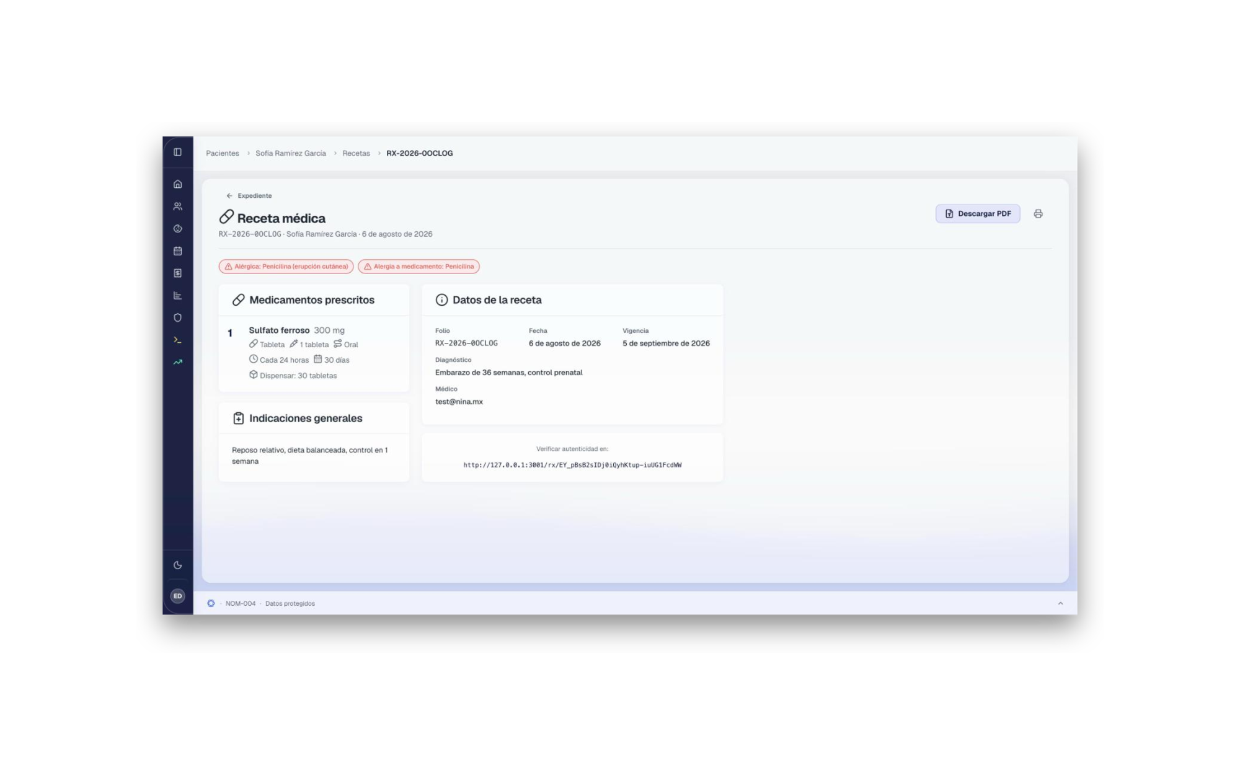Go back to Expediente
This screenshot has width=1240, height=775.
(249, 196)
